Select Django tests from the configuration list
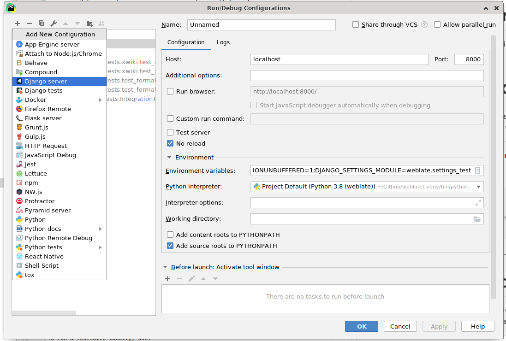 pyautogui.click(x=44, y=90)
